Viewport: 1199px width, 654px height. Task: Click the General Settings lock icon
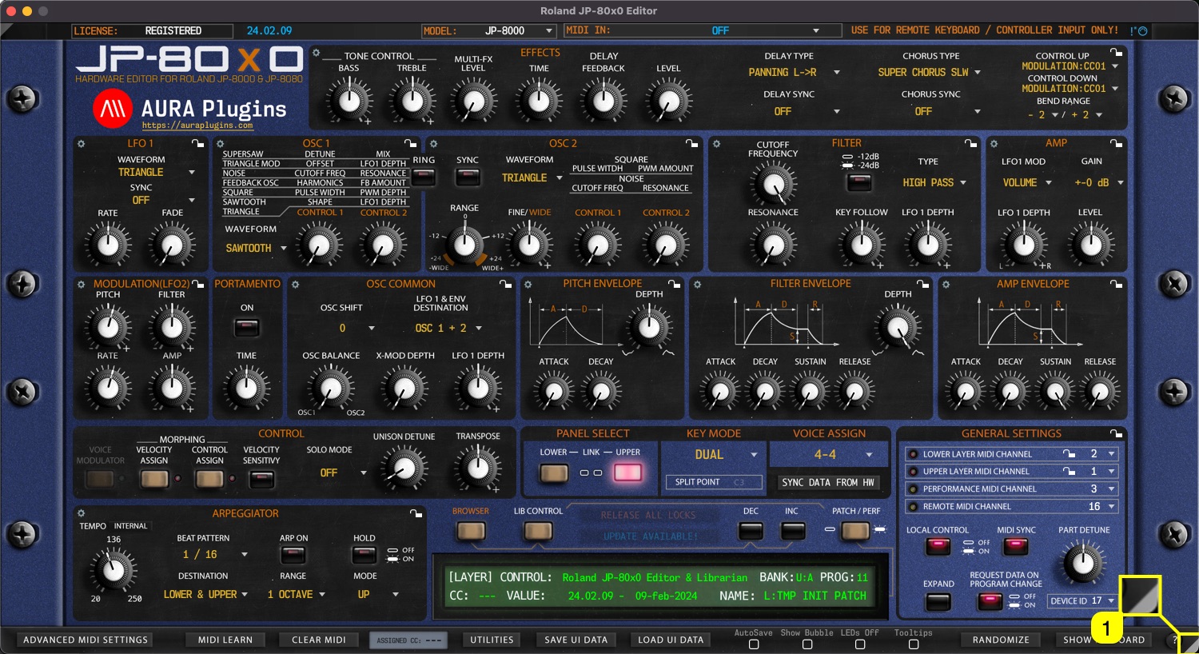(x=1116, y=433)
